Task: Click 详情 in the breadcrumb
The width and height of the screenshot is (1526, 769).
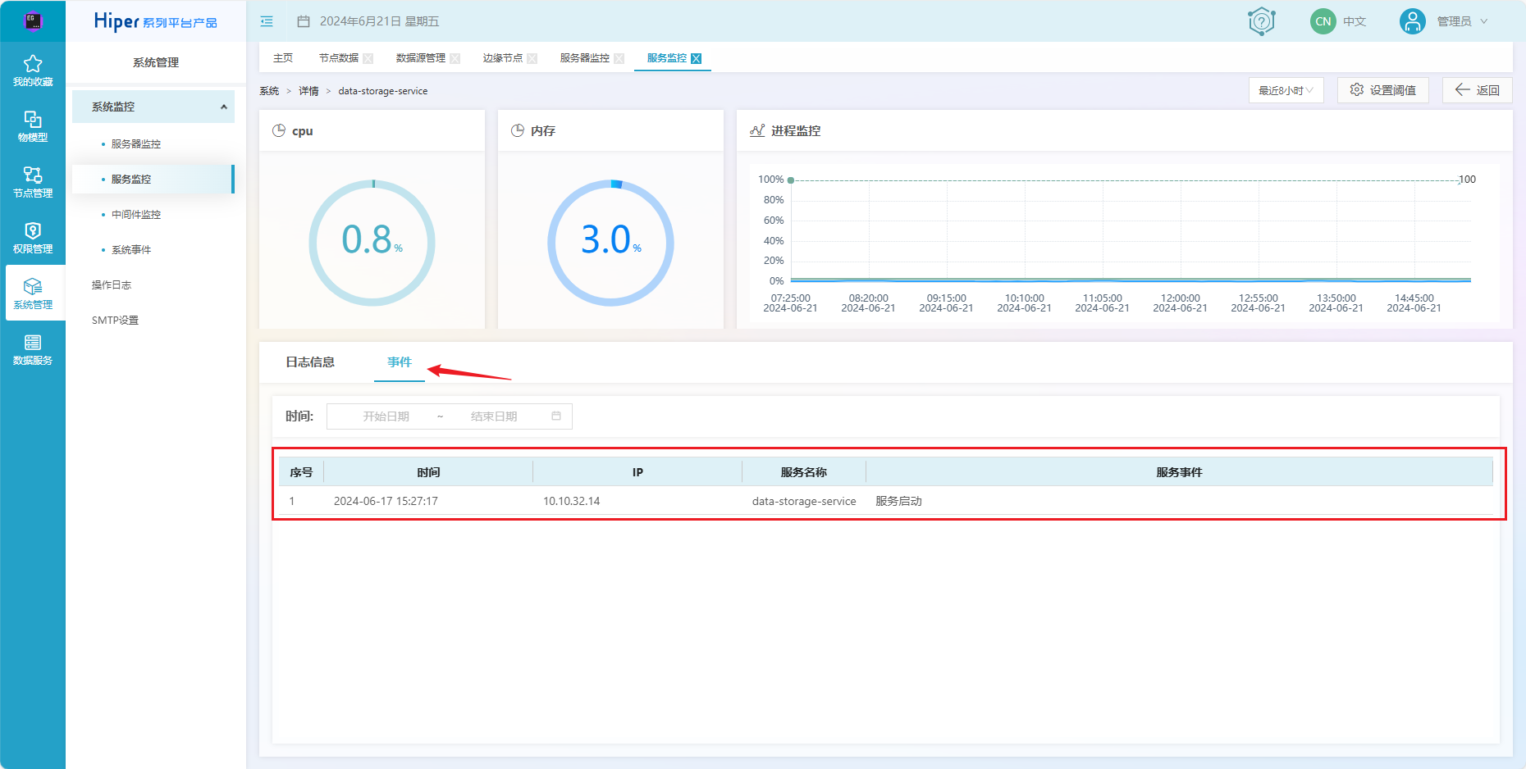Action: coord(308,91)
